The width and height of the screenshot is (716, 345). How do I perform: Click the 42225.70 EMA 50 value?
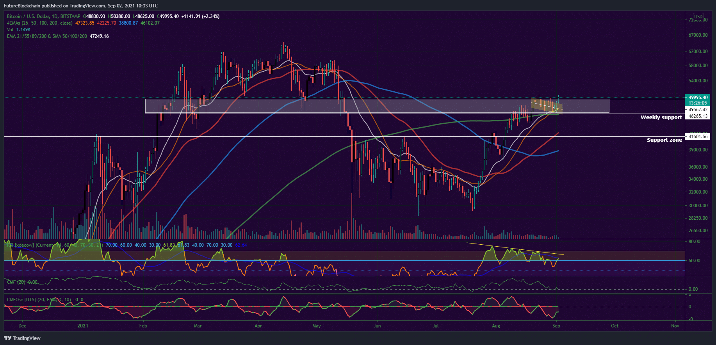[x=107, y=23]
